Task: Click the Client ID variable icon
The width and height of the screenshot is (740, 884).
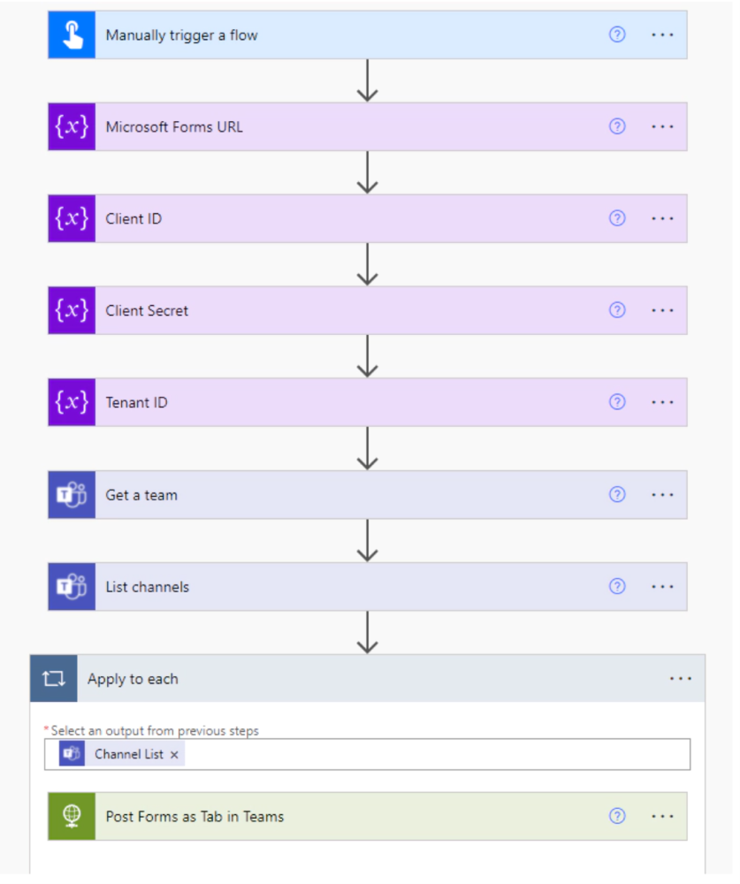Action: (71, 218)
